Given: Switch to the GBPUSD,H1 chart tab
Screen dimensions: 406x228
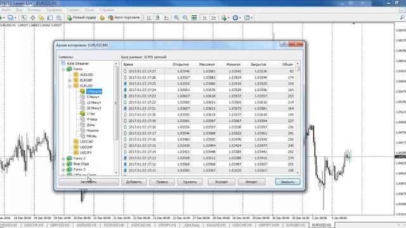Looking at the screenshot, I should pos(60,225).
